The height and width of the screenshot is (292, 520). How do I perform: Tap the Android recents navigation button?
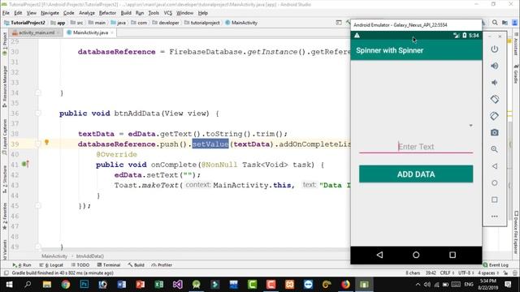click(x=453, y=255)
